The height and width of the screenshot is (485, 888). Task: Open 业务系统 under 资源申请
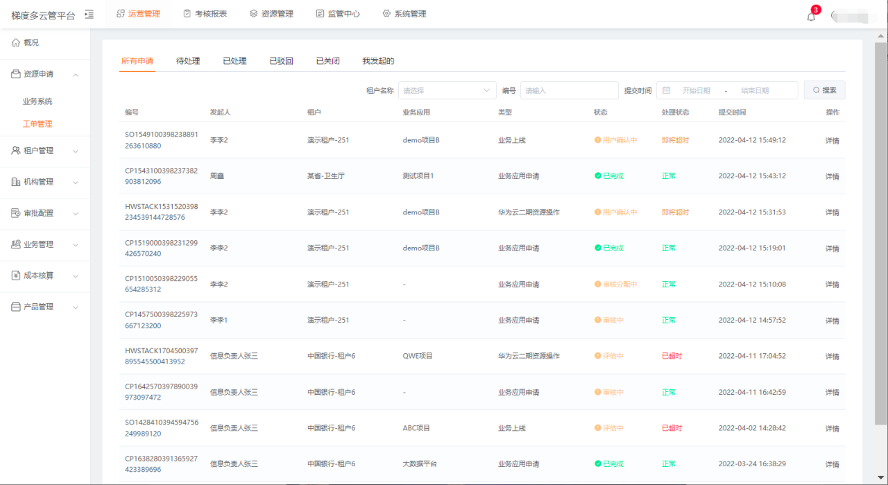coord(37,101)
